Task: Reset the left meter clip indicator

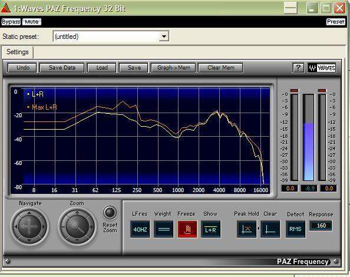Action: click(x=294, y=91)
